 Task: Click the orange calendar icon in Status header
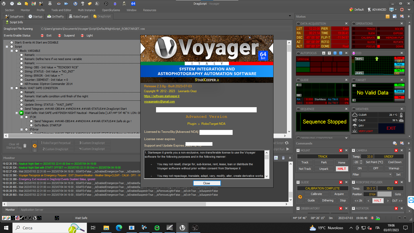(388, 16)
